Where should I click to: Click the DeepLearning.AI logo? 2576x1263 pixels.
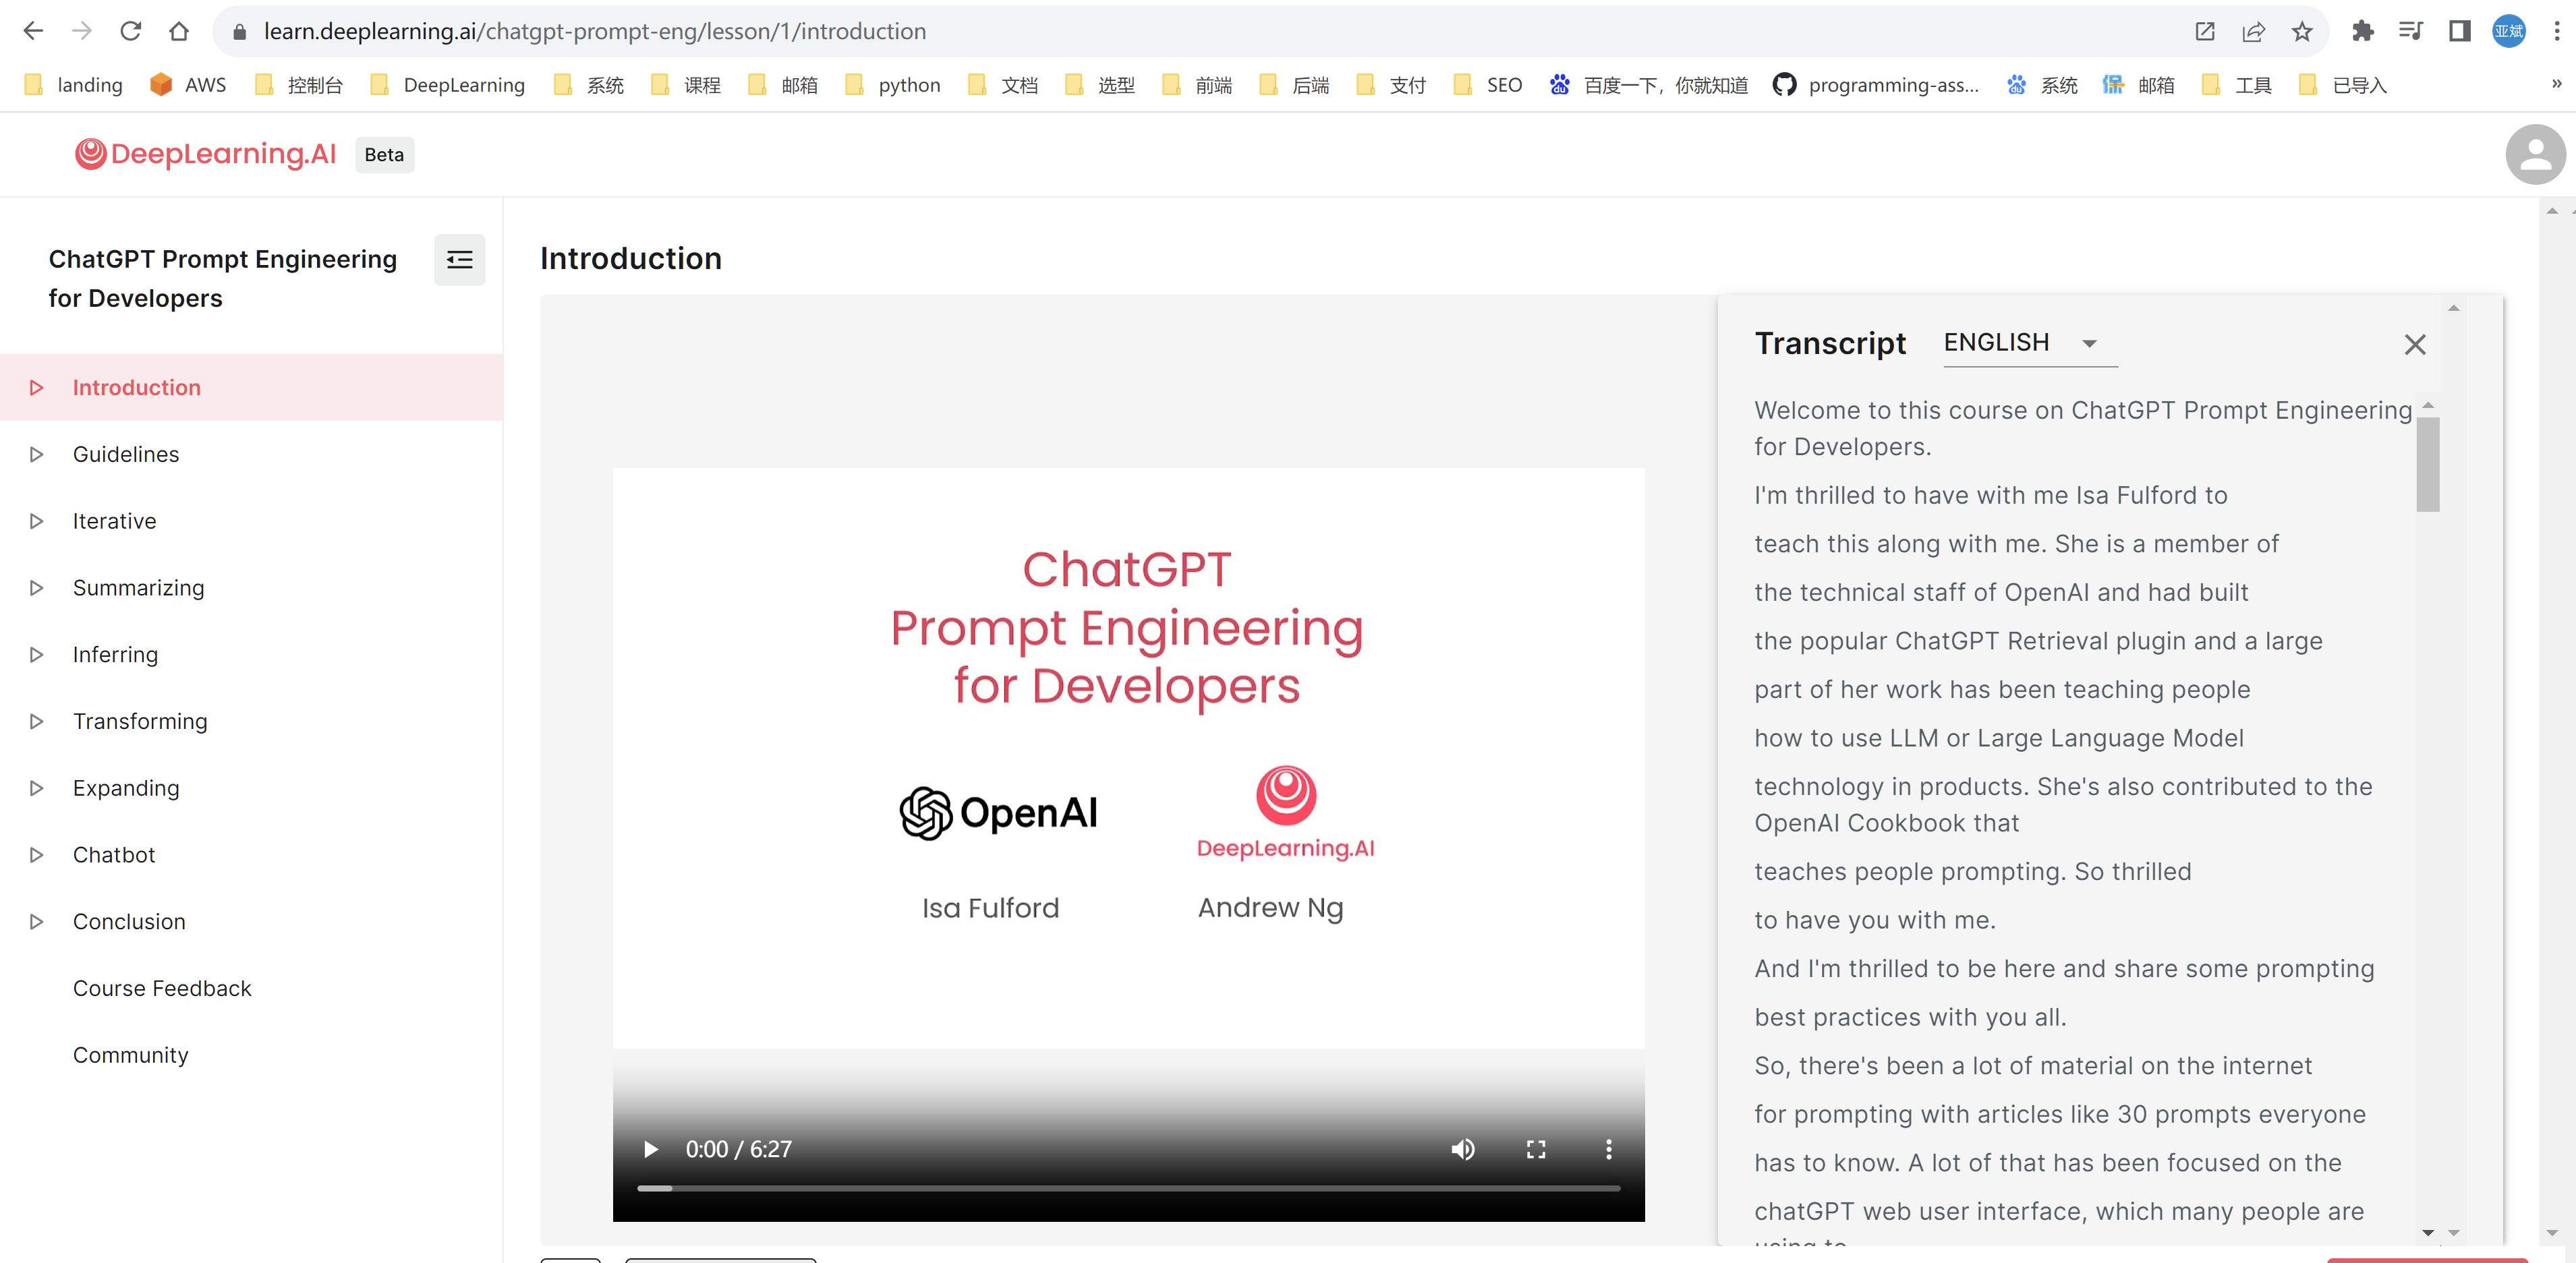pyautogui.click(x=206, y=154)
